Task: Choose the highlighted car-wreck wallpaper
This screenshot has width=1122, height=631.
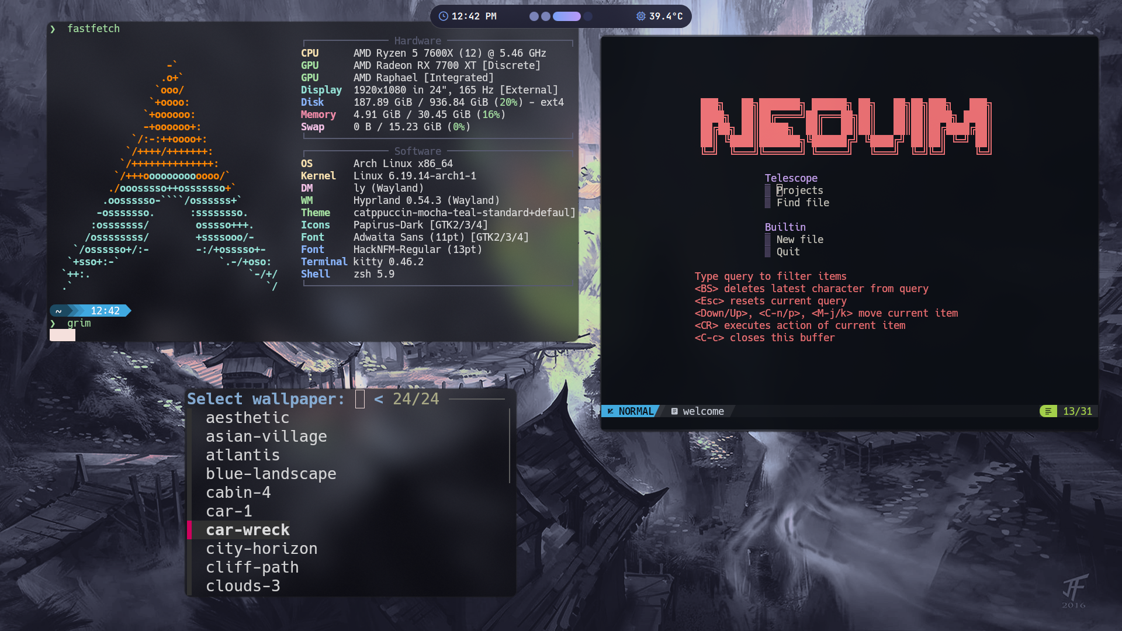Action: (248, 530)
